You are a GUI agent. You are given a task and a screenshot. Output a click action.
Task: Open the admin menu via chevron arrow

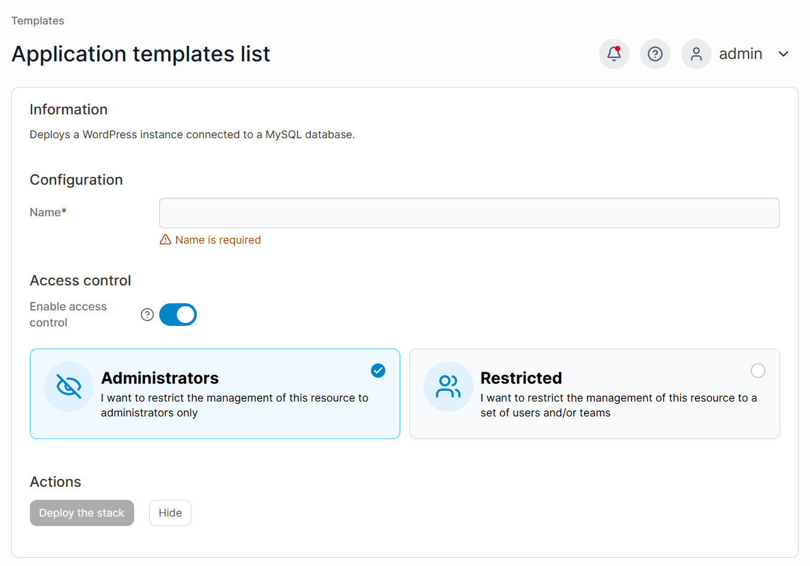coord(783,54)
